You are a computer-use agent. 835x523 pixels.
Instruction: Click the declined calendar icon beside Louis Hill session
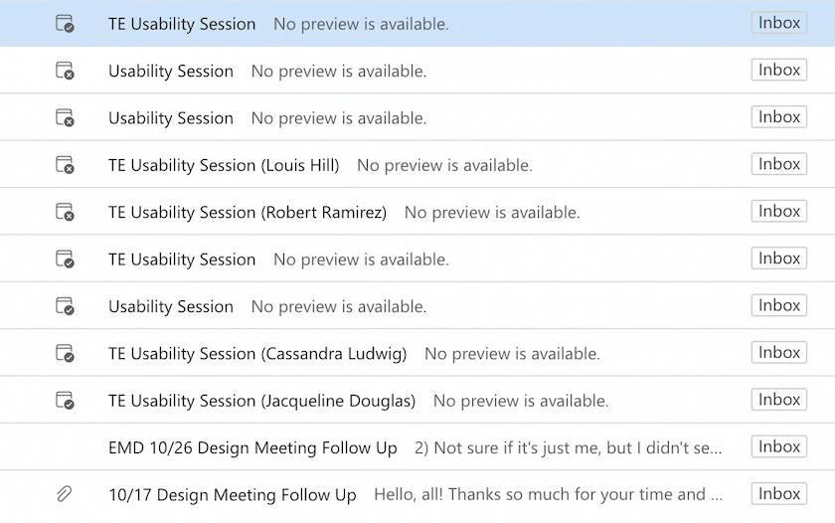65,165
